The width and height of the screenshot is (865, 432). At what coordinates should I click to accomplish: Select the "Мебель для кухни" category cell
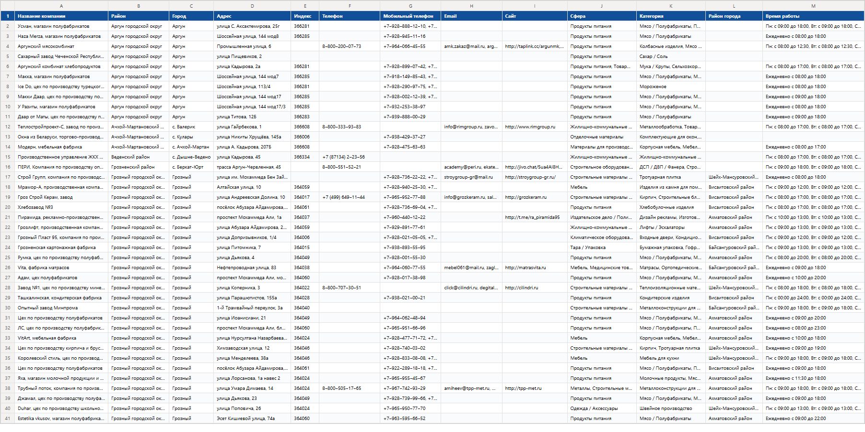point(671,358)
